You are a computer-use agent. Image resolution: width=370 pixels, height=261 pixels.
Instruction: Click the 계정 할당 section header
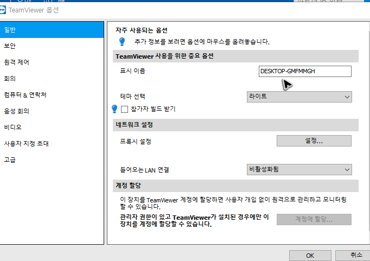235,186
